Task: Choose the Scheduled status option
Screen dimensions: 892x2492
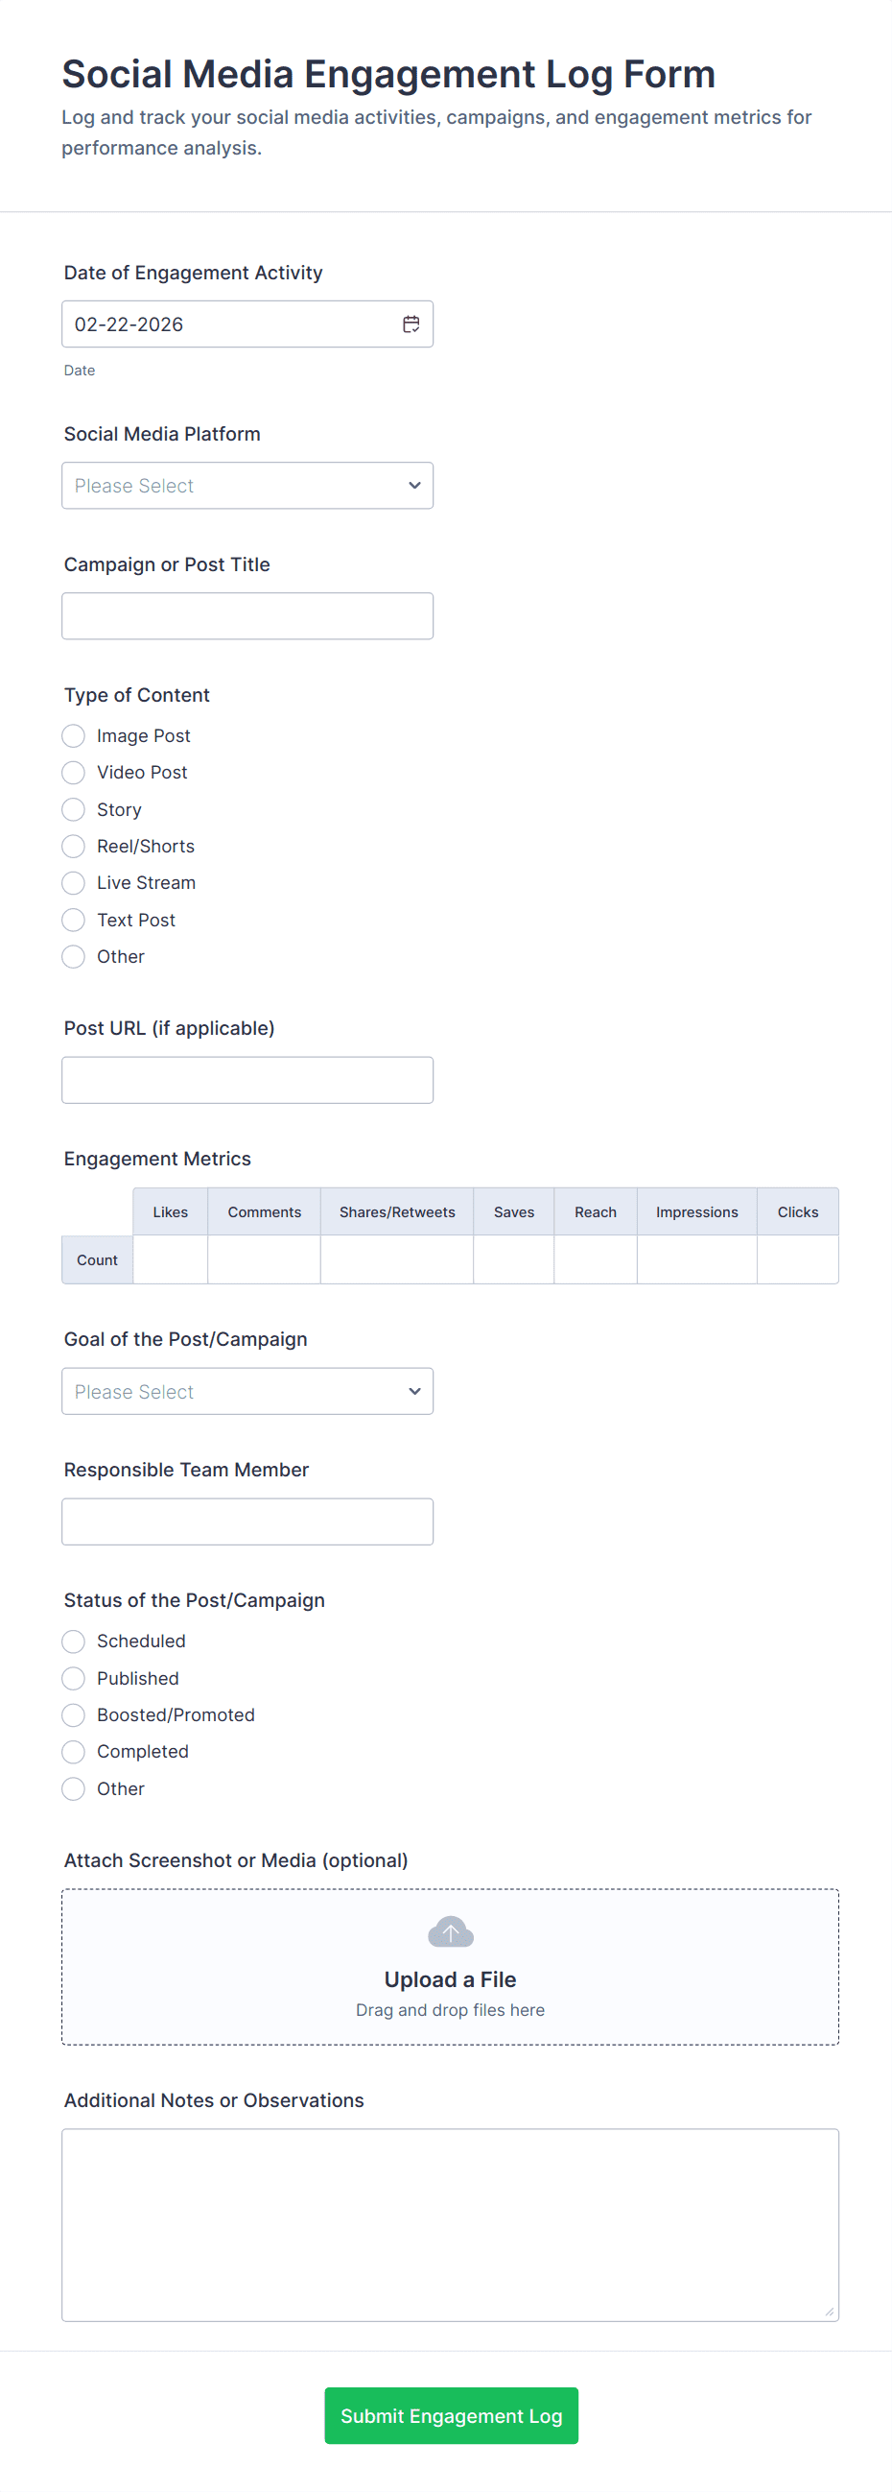Action: point(74,1641)
